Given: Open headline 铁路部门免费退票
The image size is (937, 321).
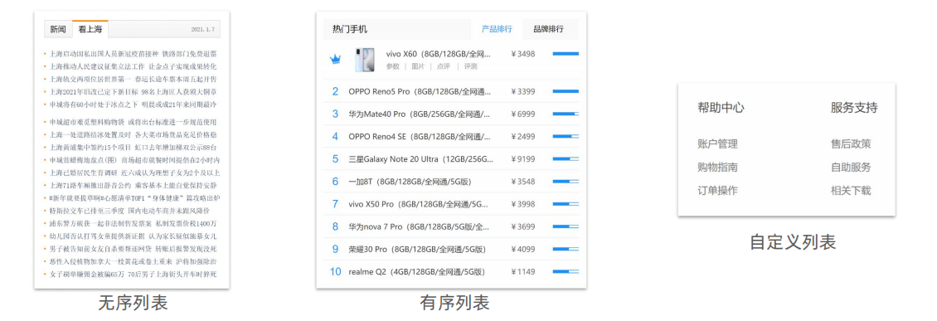Looking at the screenshot, I should pos(189,54).
